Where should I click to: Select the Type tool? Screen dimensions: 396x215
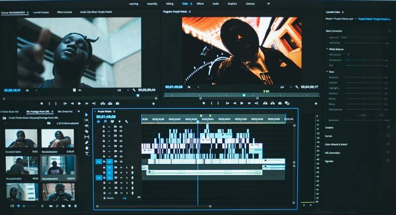87,154
